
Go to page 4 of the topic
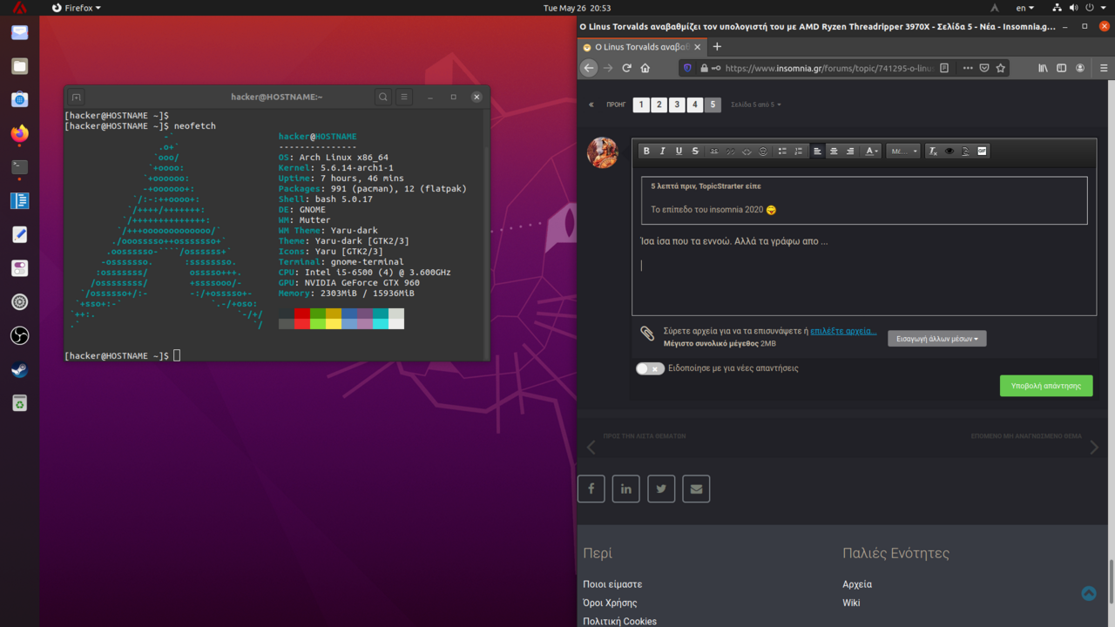click(x=695, y=104)
